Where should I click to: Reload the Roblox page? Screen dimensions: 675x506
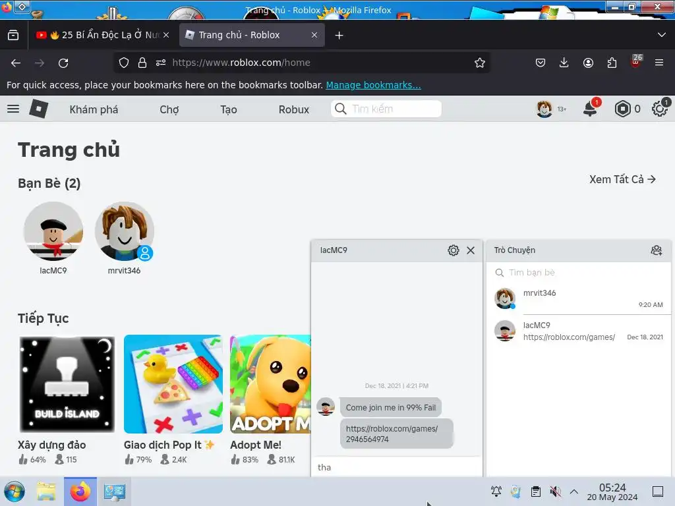click(x=63, y=63)
